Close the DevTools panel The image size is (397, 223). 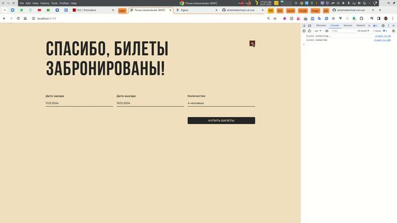393,25
